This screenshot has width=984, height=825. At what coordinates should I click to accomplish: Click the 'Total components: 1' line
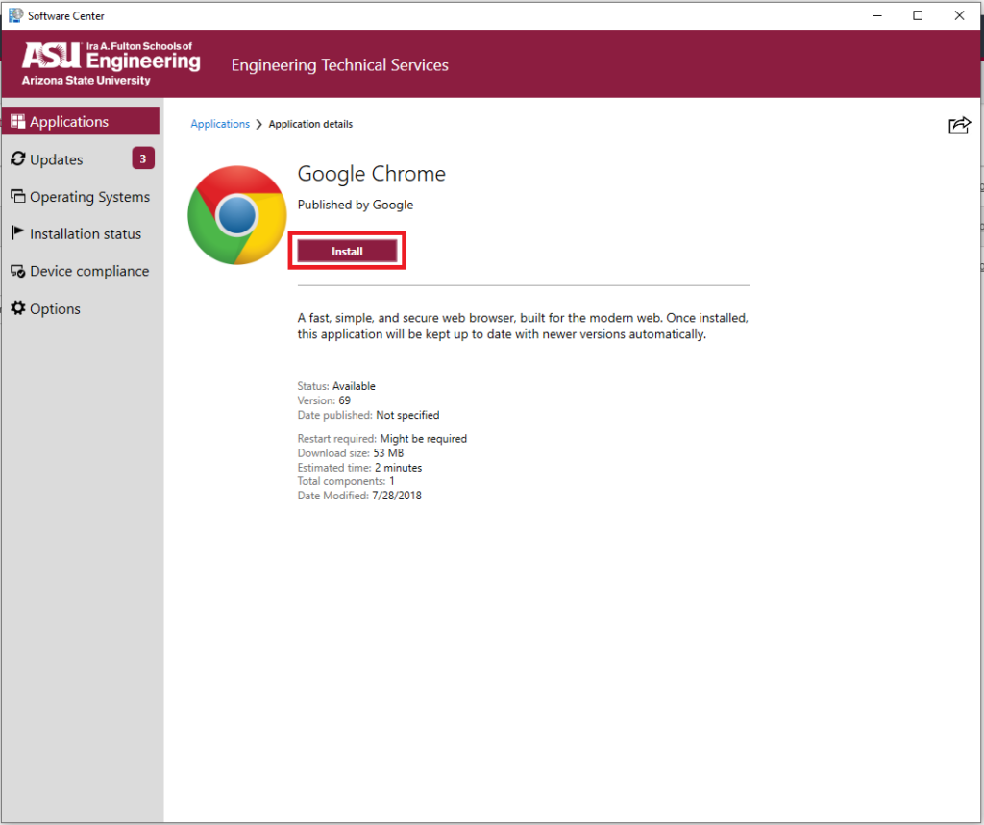[346, 481]
